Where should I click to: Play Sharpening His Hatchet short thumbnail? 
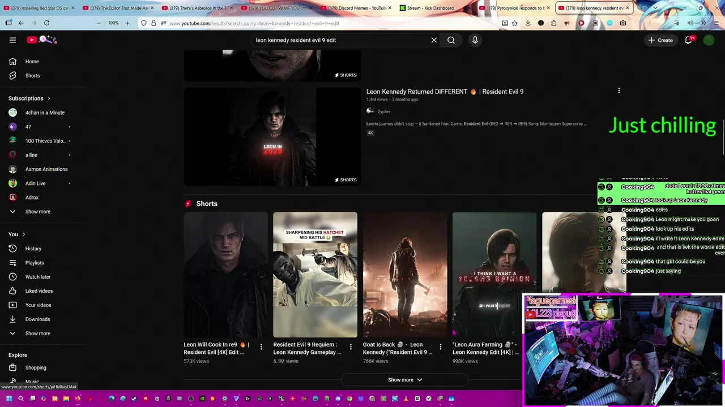(315, 275)
